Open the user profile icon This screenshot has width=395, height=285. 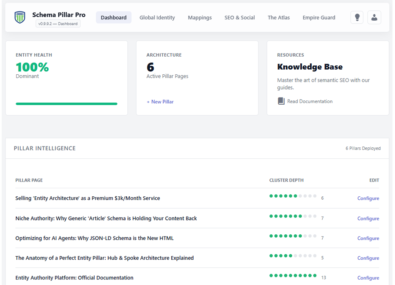(x=374, y=17)
